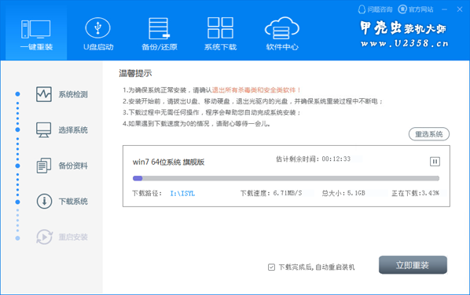Click the 下载系统 download icon
The width and height of the screenshot is (470, 295).
click(x=44, y=201)
